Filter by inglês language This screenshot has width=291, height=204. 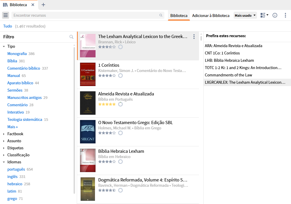click(x=12, y=176)
